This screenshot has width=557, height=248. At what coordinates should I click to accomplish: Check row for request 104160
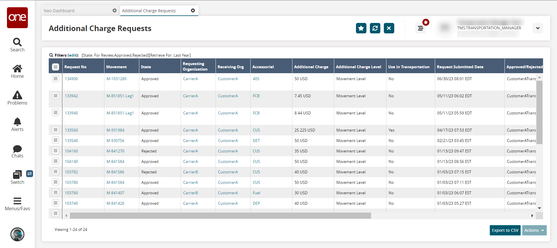point(55,151)
